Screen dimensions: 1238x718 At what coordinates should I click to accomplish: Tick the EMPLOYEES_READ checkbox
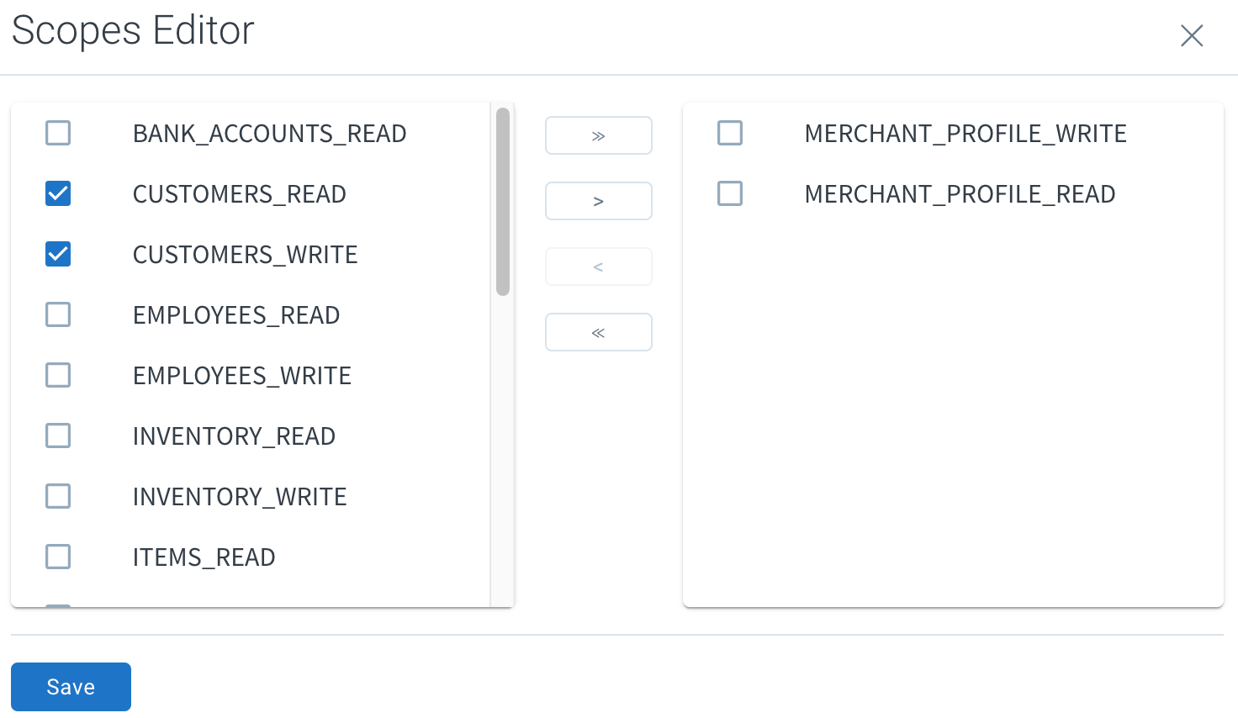click(58, 314)
